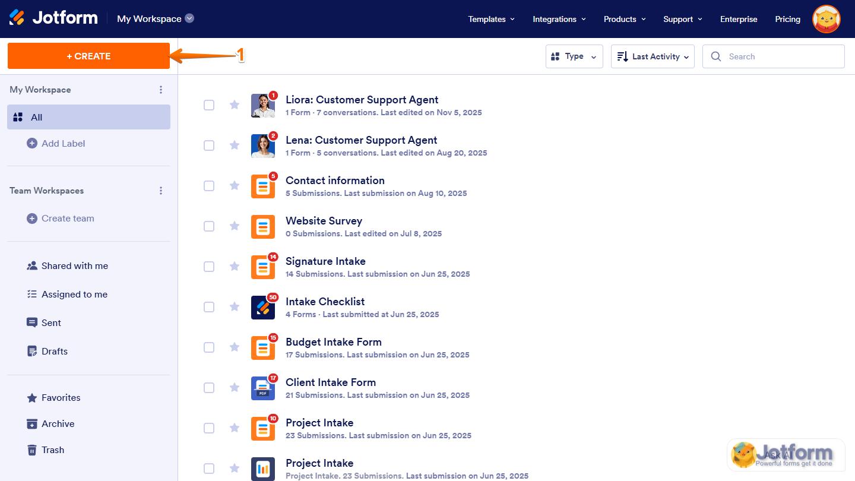Select the Contact information checkbox
855x481 pixels.
pos(209,186)
